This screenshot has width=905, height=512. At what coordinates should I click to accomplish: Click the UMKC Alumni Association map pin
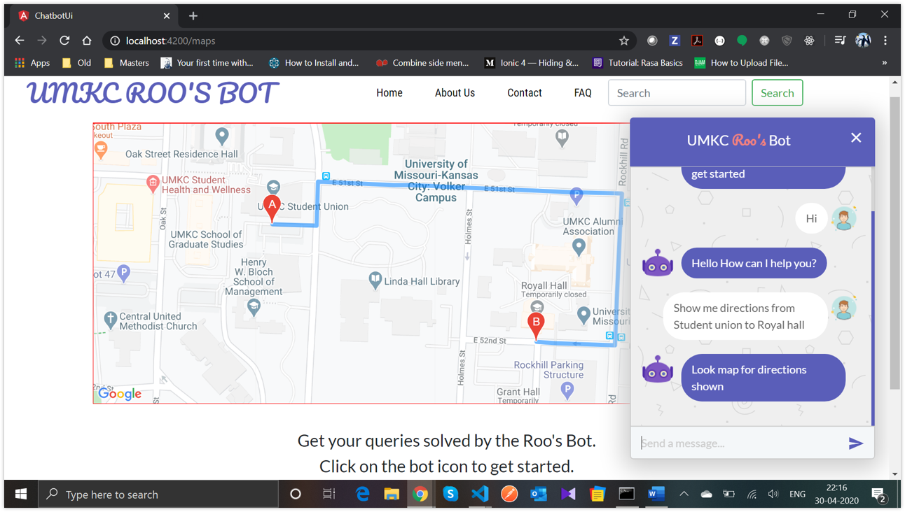click(579, 246)
